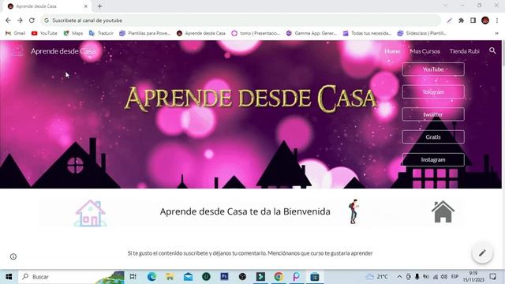
Task: Reload the current page
Action: 32,21
